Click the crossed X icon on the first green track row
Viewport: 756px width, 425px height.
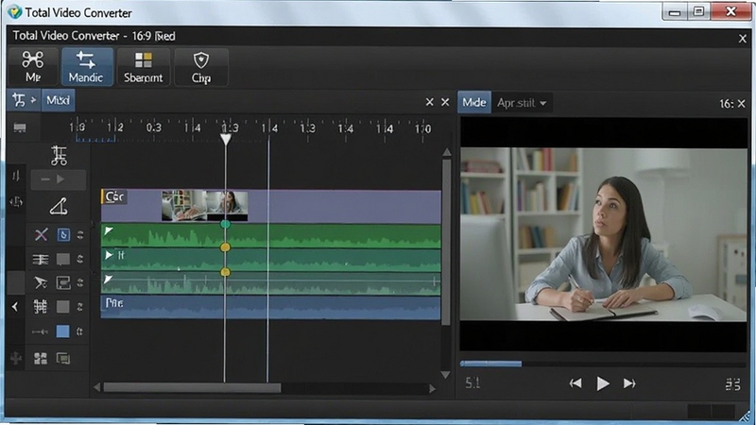click(41, 234)
